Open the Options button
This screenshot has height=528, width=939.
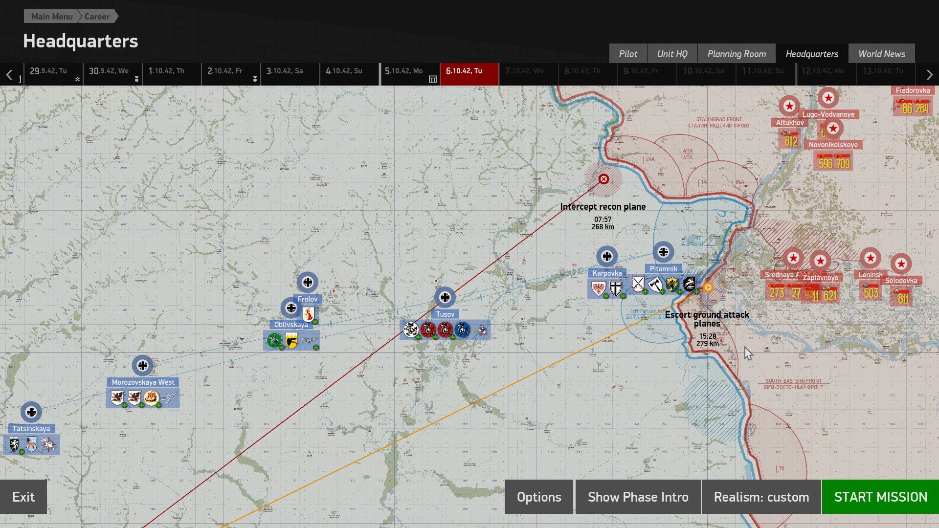(x=539, y=497)
